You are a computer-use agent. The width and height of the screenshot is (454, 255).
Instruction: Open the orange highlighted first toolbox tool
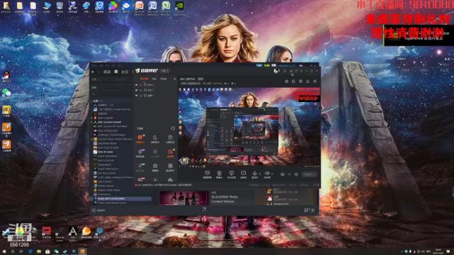[x=140, y=139]
